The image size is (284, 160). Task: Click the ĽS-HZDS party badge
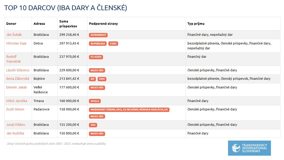point(96,57)
